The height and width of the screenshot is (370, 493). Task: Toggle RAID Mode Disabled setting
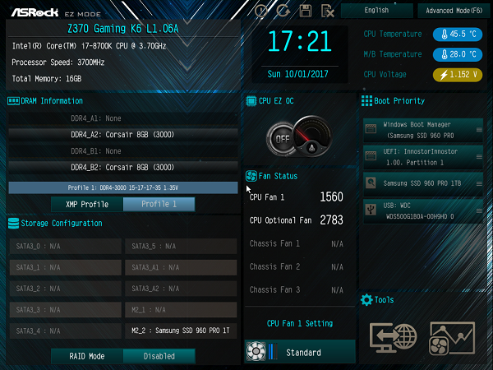point(159,356)
